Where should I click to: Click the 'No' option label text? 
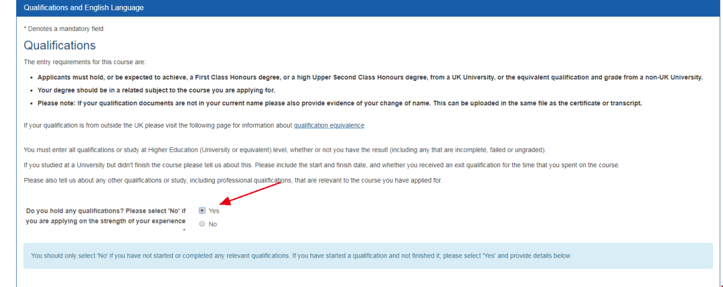coord(213,224)
